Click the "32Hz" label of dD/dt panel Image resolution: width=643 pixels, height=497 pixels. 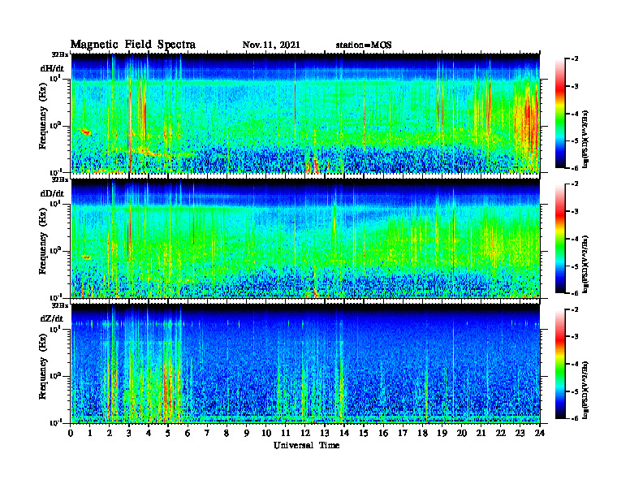tap(60, 179)
